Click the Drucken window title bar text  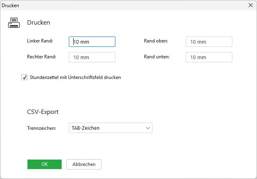[x=10, y=6]
